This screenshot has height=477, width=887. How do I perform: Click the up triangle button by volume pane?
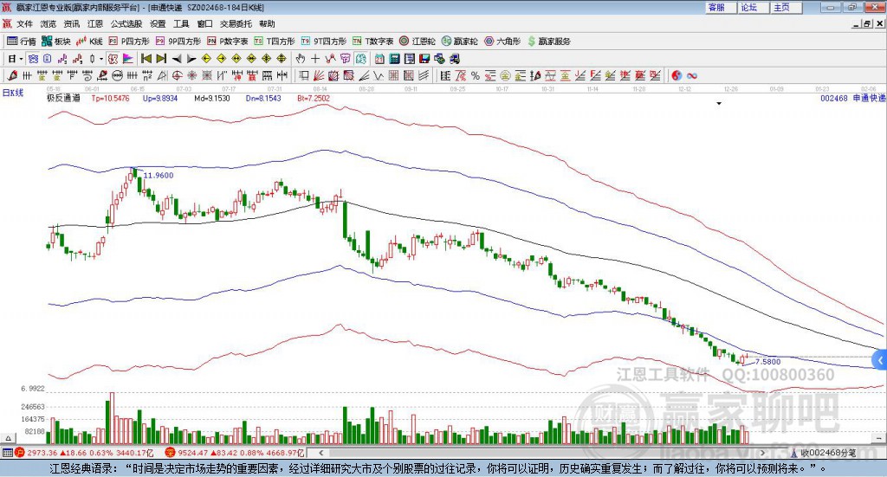coord(8,438)
